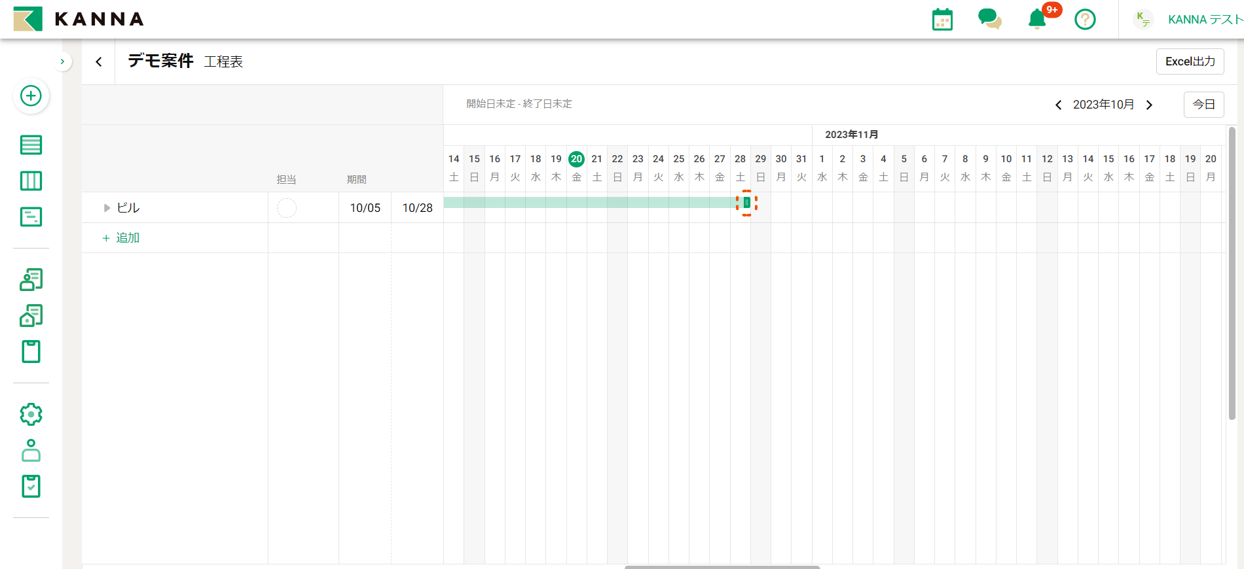Viewport: 1244px width, 569px height.
Task: Open the settings gear icon in sidebar
Action: [31, 414]
